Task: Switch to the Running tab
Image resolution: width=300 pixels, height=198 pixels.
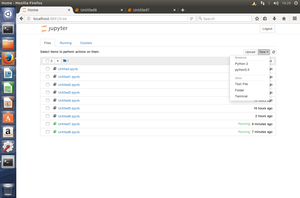Action: click(66, 43)
